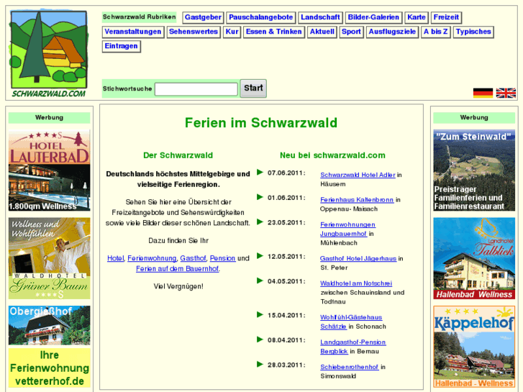523x392 pixels.
Task: Open Veranstaltungen category
Action: click(x=133, y=32)
